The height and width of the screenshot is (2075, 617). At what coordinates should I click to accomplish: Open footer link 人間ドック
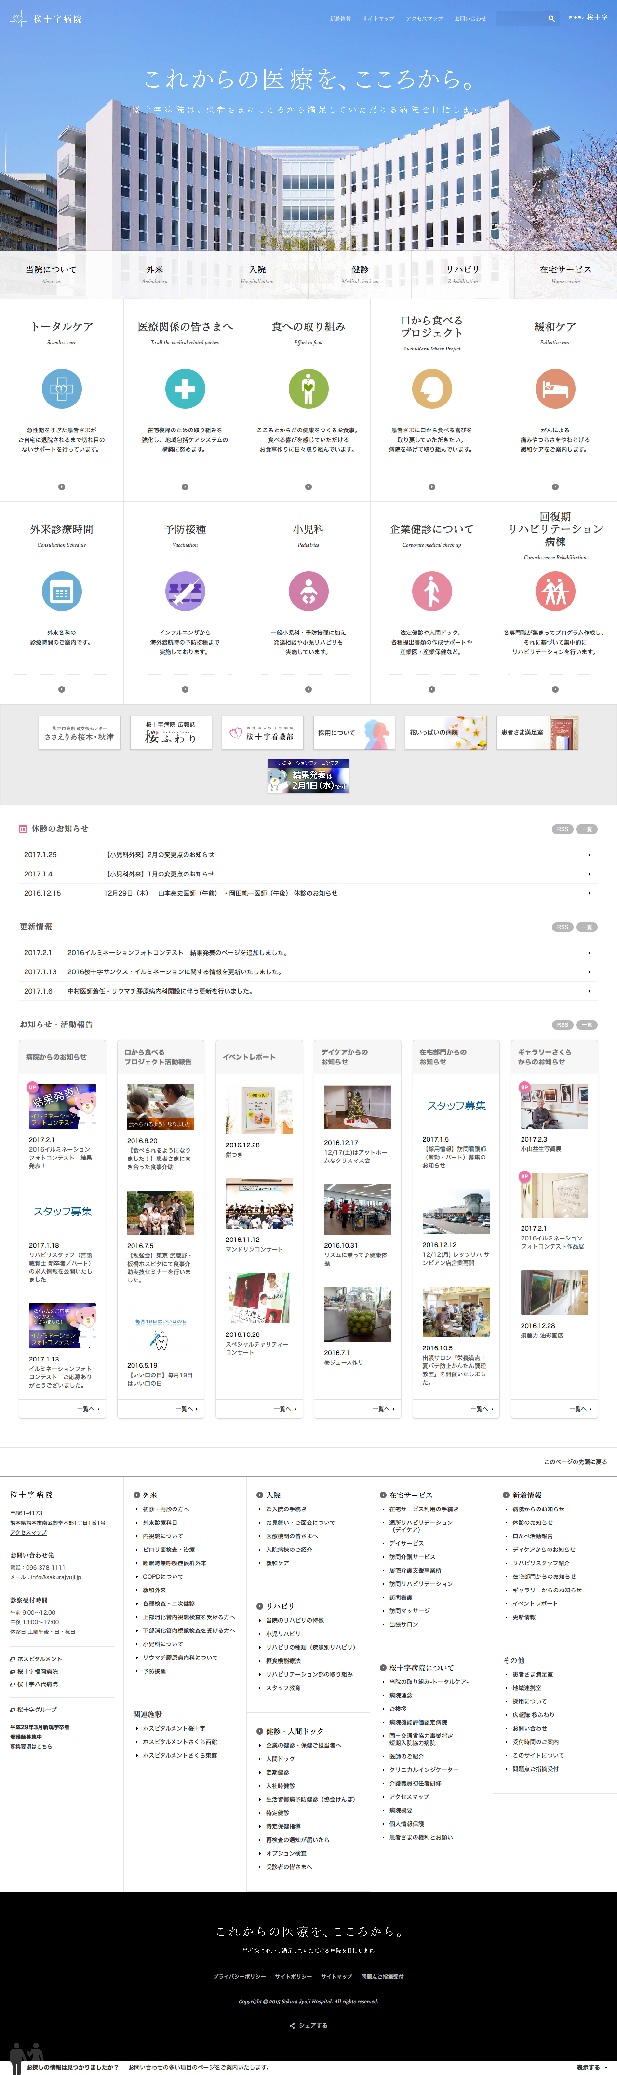click(x=281, y=1758)
